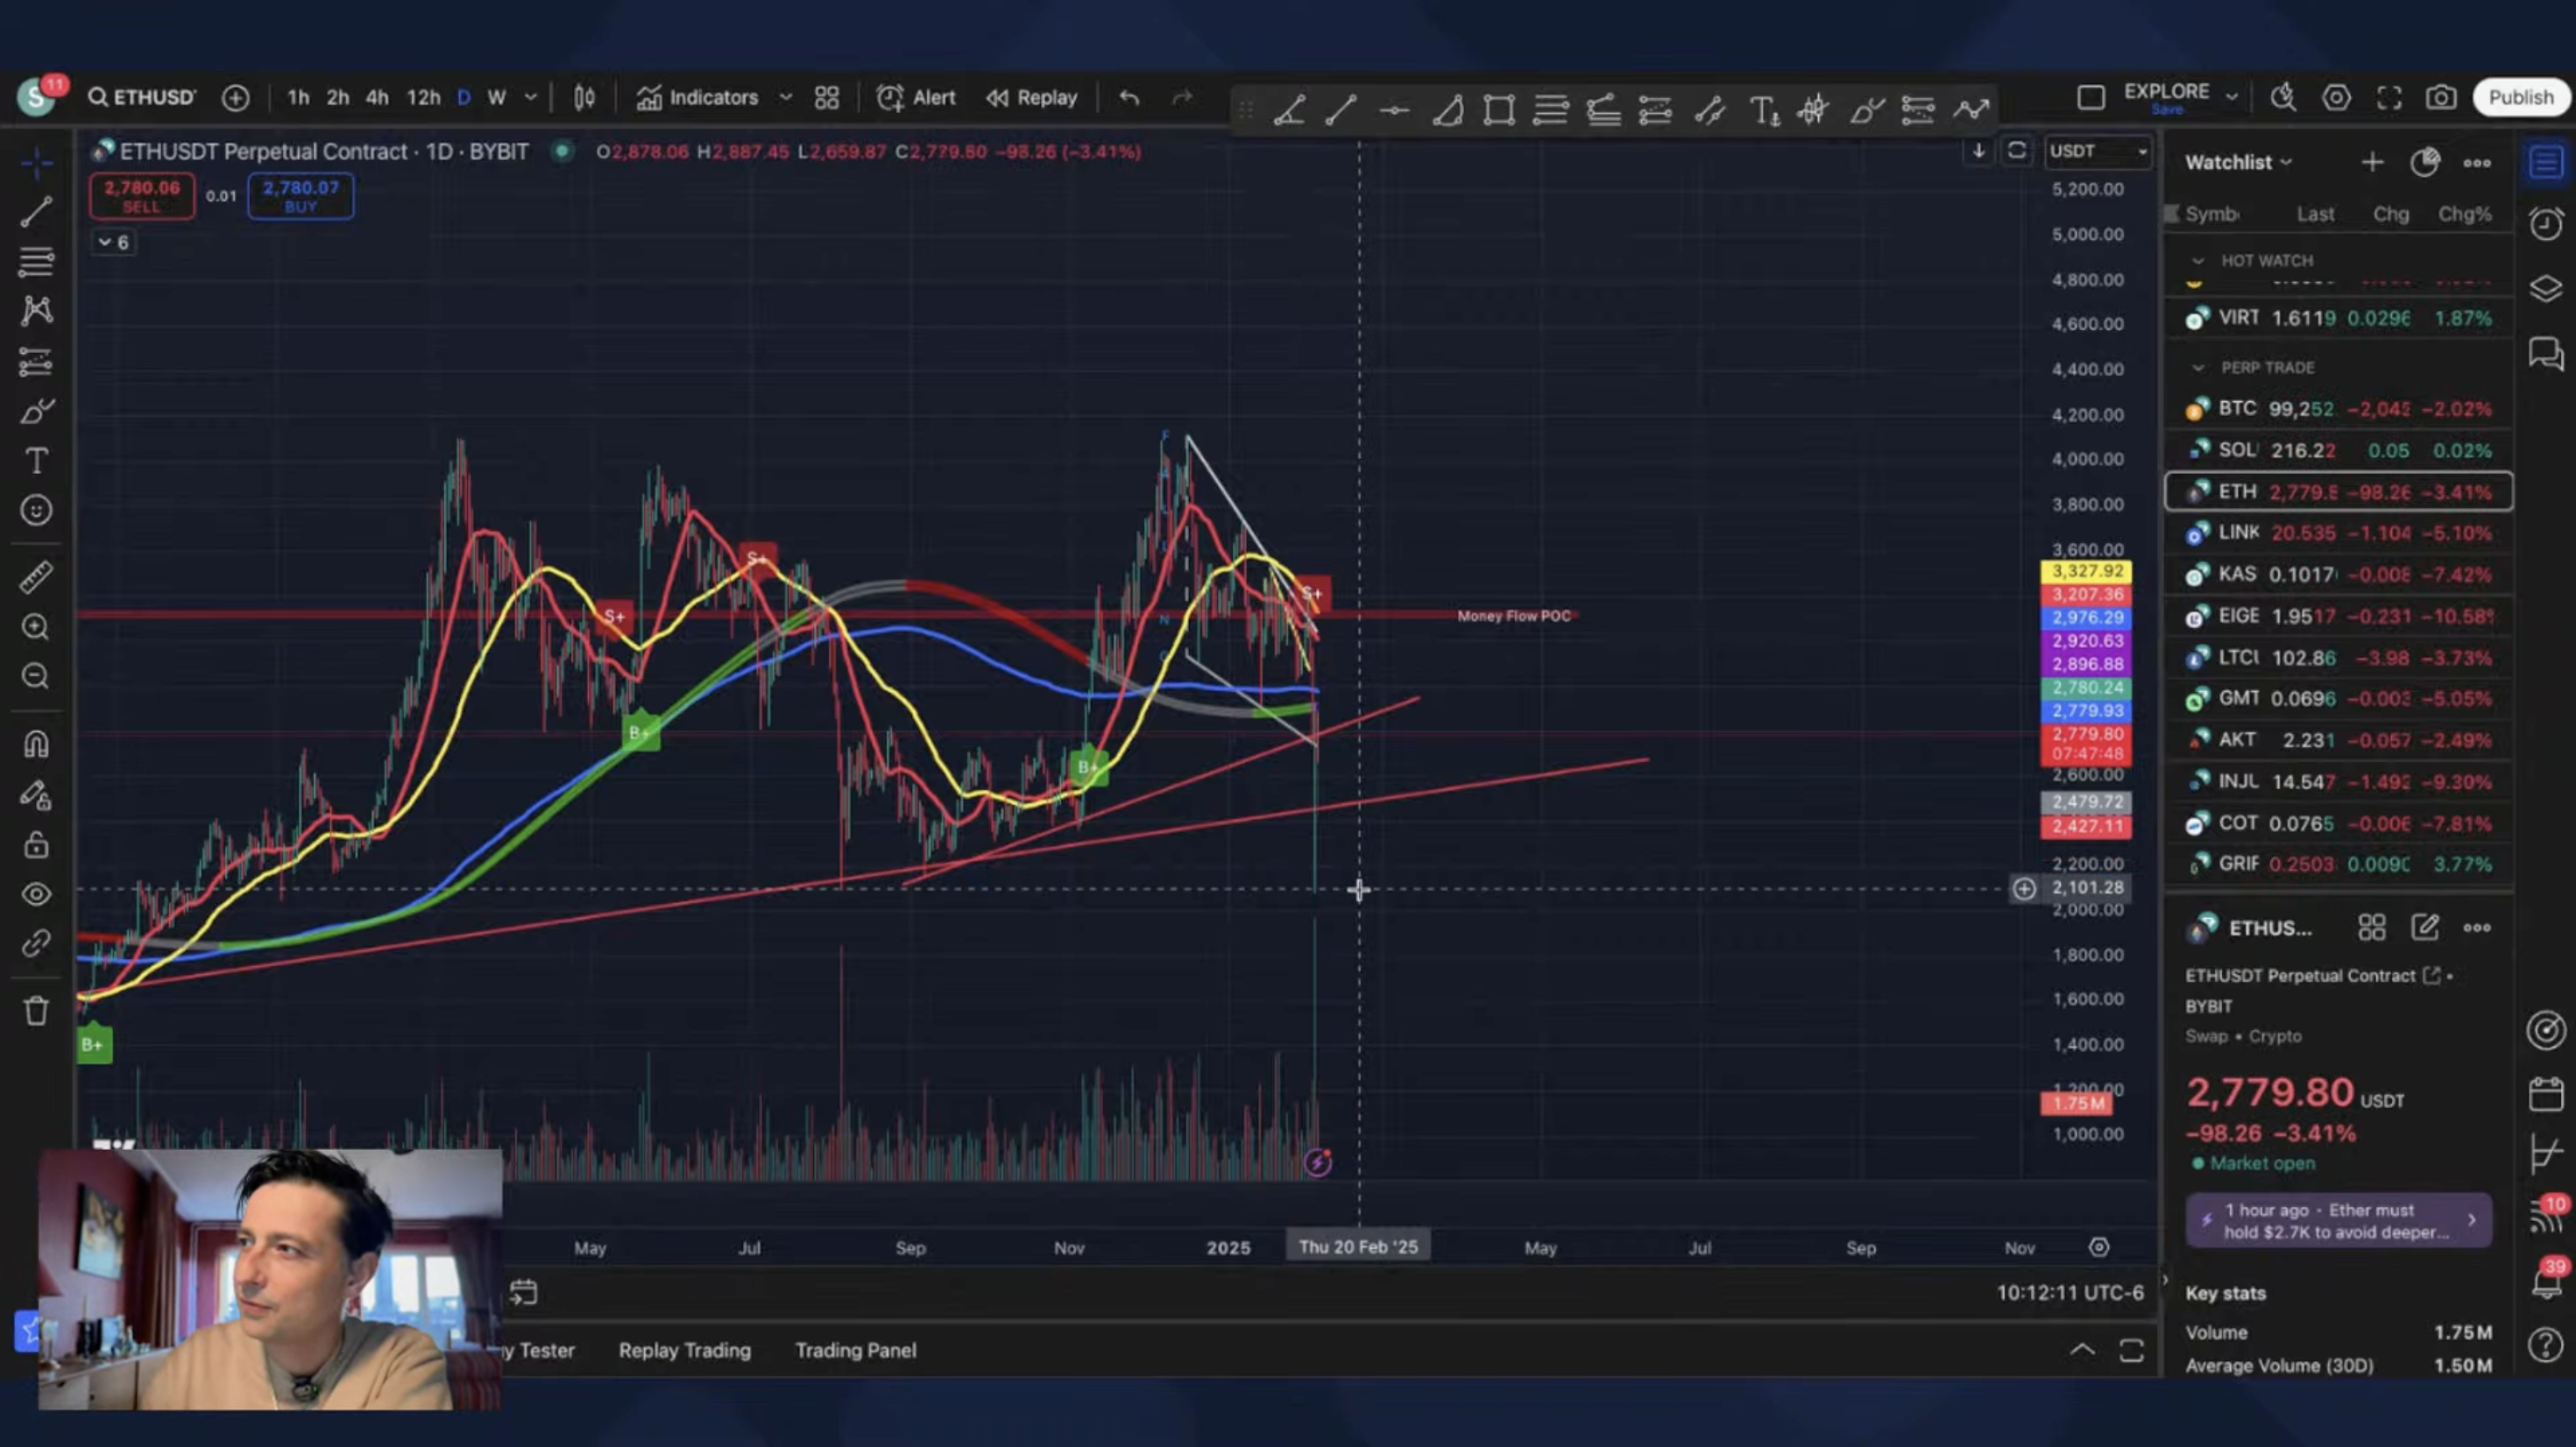The image size is (2576, 1447).
Task: Open the Indicators dialog
Action: point(697,97)
